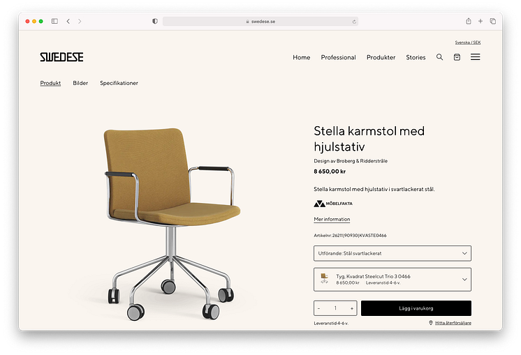Show the tab overview icon
This screenshot has width=521, height=355.
pos(493,21)
